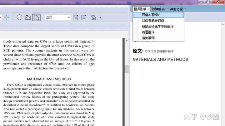Select the Hand pan tool
This screenshot has width=225, height=126.
pyautogui.click(x=19, y=17)
